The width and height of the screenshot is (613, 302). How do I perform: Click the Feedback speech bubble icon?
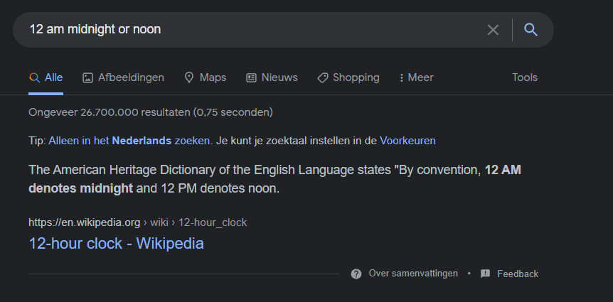point(485,274)
